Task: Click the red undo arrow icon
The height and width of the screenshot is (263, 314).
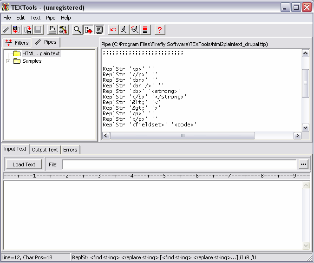Action: 113,30
